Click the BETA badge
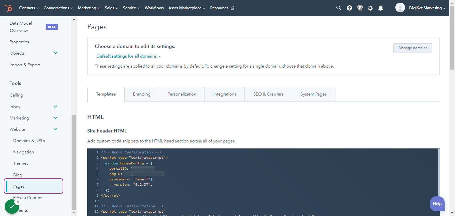The height and width of the screenshot is (216, 455). point(52,27)
